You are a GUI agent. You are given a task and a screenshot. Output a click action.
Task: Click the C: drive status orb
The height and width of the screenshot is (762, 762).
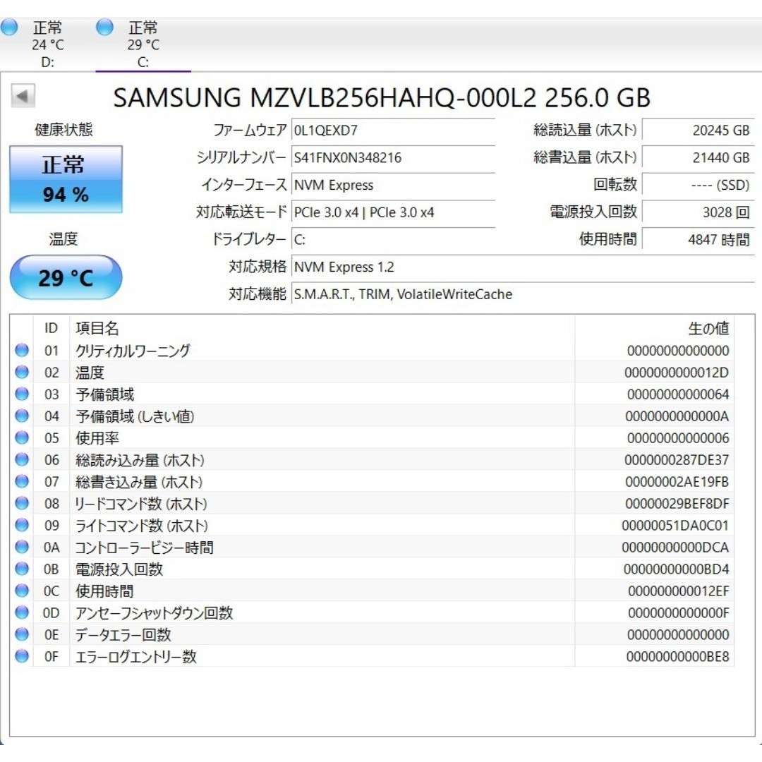104,27
